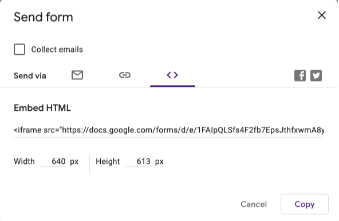Cancel sending the form
This screenshot has height=221, width=339.
click(254, 204)
